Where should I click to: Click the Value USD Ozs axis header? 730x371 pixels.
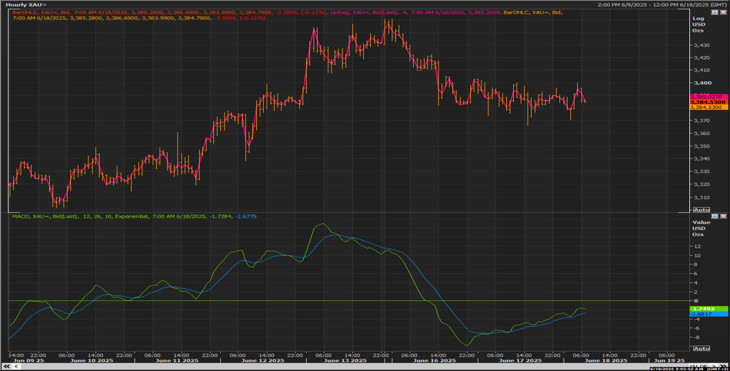tap(701, 228)
